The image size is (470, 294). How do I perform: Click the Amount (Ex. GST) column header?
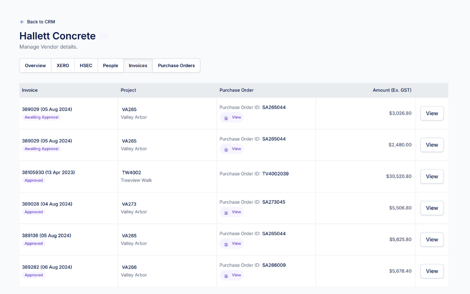tap(392, 90)
